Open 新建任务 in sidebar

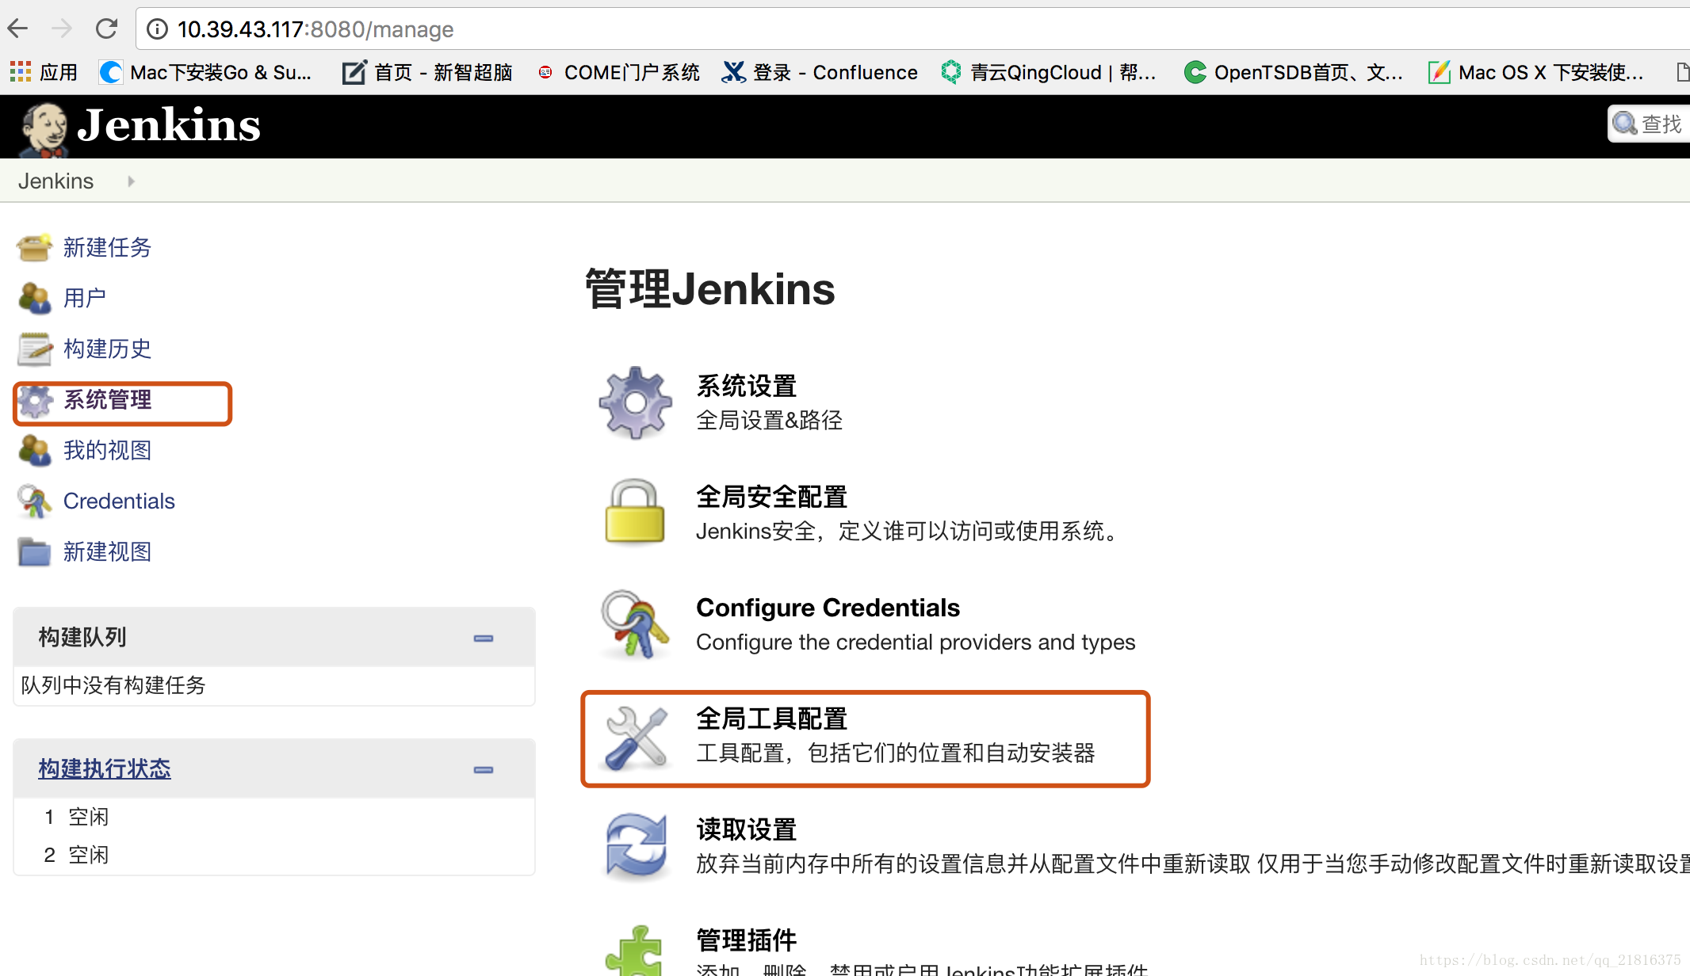(107, 247)
